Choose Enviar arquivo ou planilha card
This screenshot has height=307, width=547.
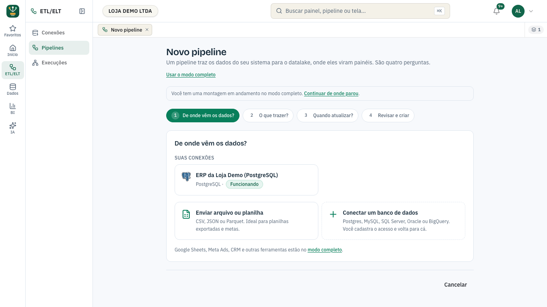point(246,221)
